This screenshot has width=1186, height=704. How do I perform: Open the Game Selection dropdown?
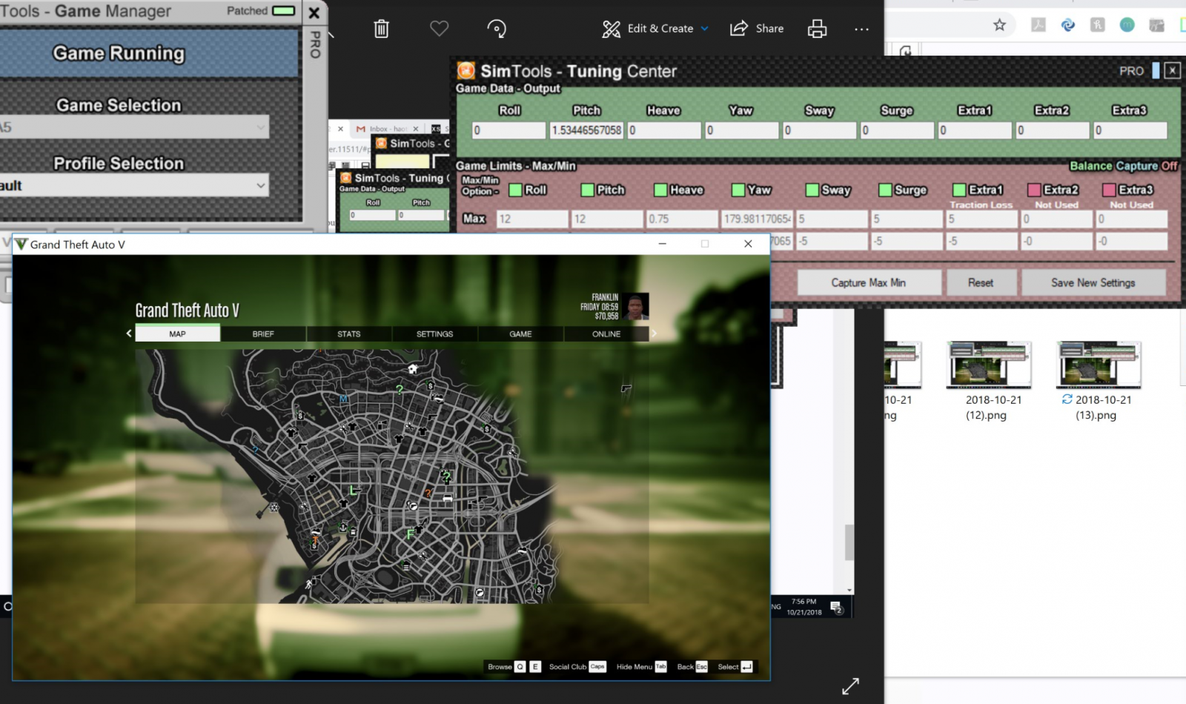coord(133,127)
